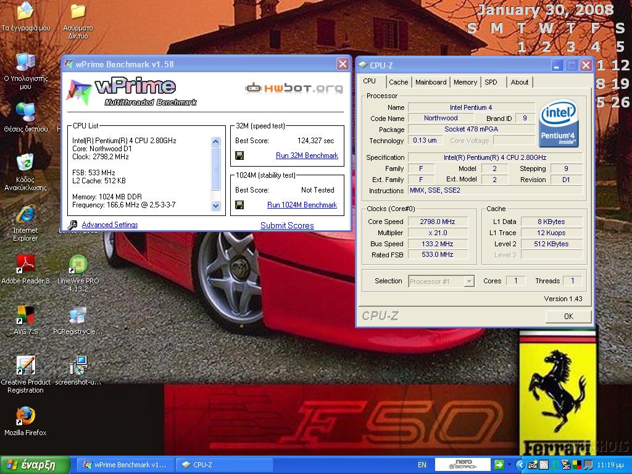Click the CPU List scrollbar thumb

215,168
